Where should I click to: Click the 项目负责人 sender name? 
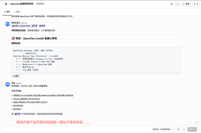[x=16, y=23]
